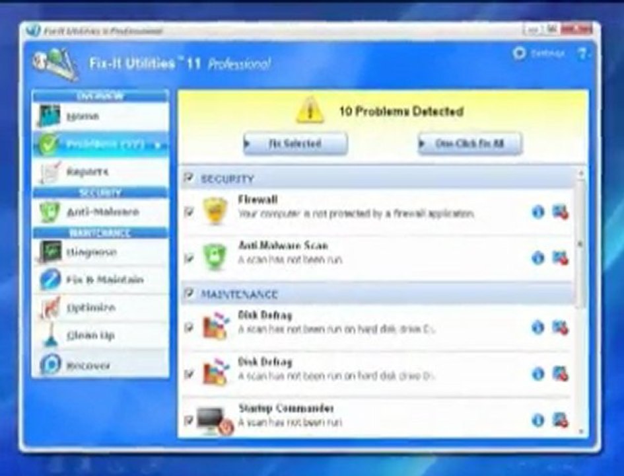624x476 pixels.
Task: Click the Diagnose monitor icon
Action: 50,252
